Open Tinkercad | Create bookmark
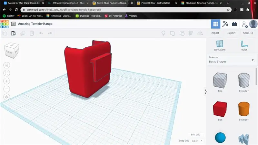Image resolution: width=258 pixels, height=145 pixels. point(59,16)
